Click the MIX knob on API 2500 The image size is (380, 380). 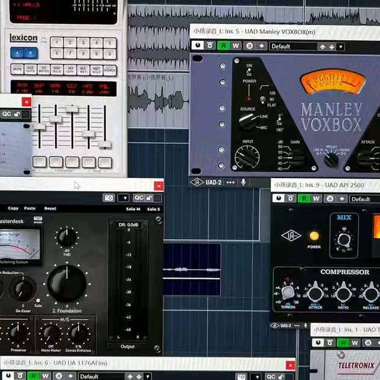coord(344,240)
